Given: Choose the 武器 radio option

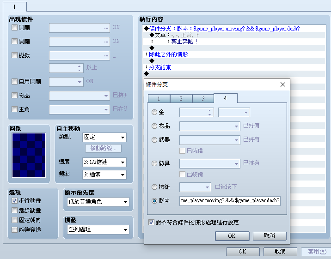Looking at the screenshot, I should [x=154, y=140].
